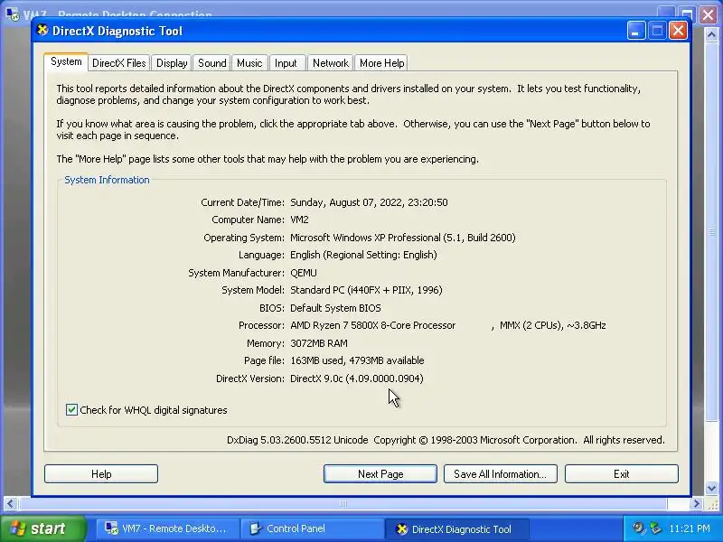Click the network tray icon beside the clock

(x=655, y=528)
